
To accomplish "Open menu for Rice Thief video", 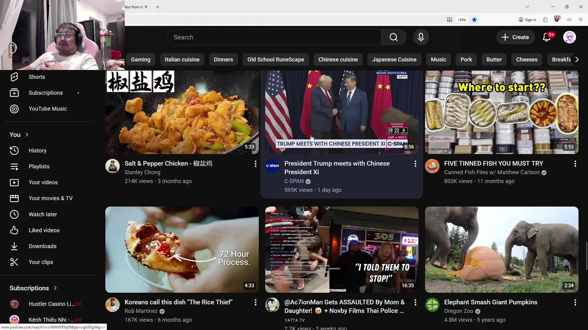I will 255,302.
